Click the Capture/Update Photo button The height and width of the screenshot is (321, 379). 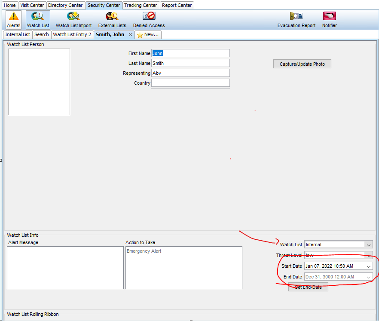[x=302, y=64]
